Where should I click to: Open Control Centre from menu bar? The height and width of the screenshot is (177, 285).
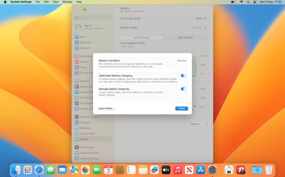pos(255,2)
